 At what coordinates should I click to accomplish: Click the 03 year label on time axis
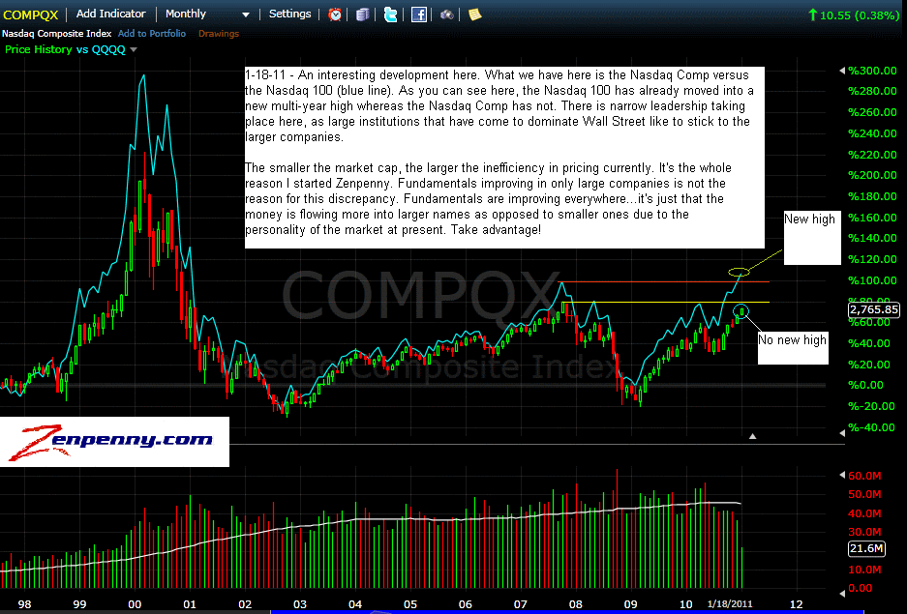click(300, 604)
